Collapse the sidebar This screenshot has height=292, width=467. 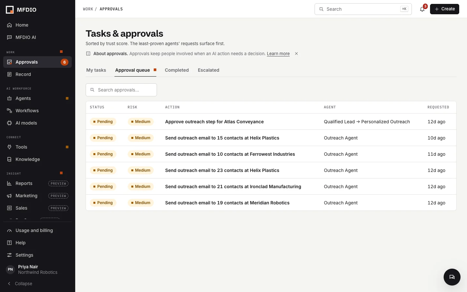20,284
